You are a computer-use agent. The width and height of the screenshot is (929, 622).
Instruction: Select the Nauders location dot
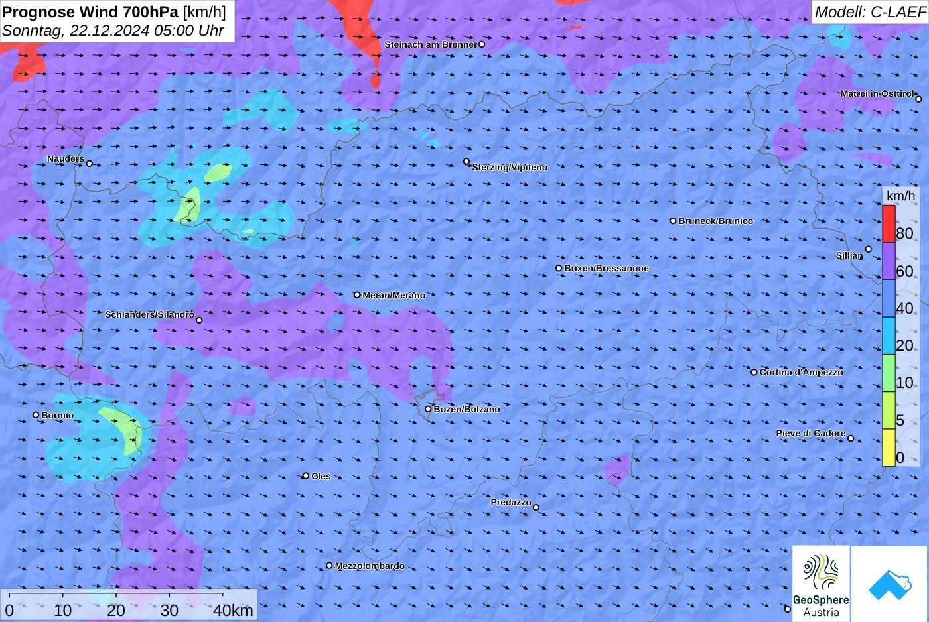pyautogui.click(x=89, y=163)
